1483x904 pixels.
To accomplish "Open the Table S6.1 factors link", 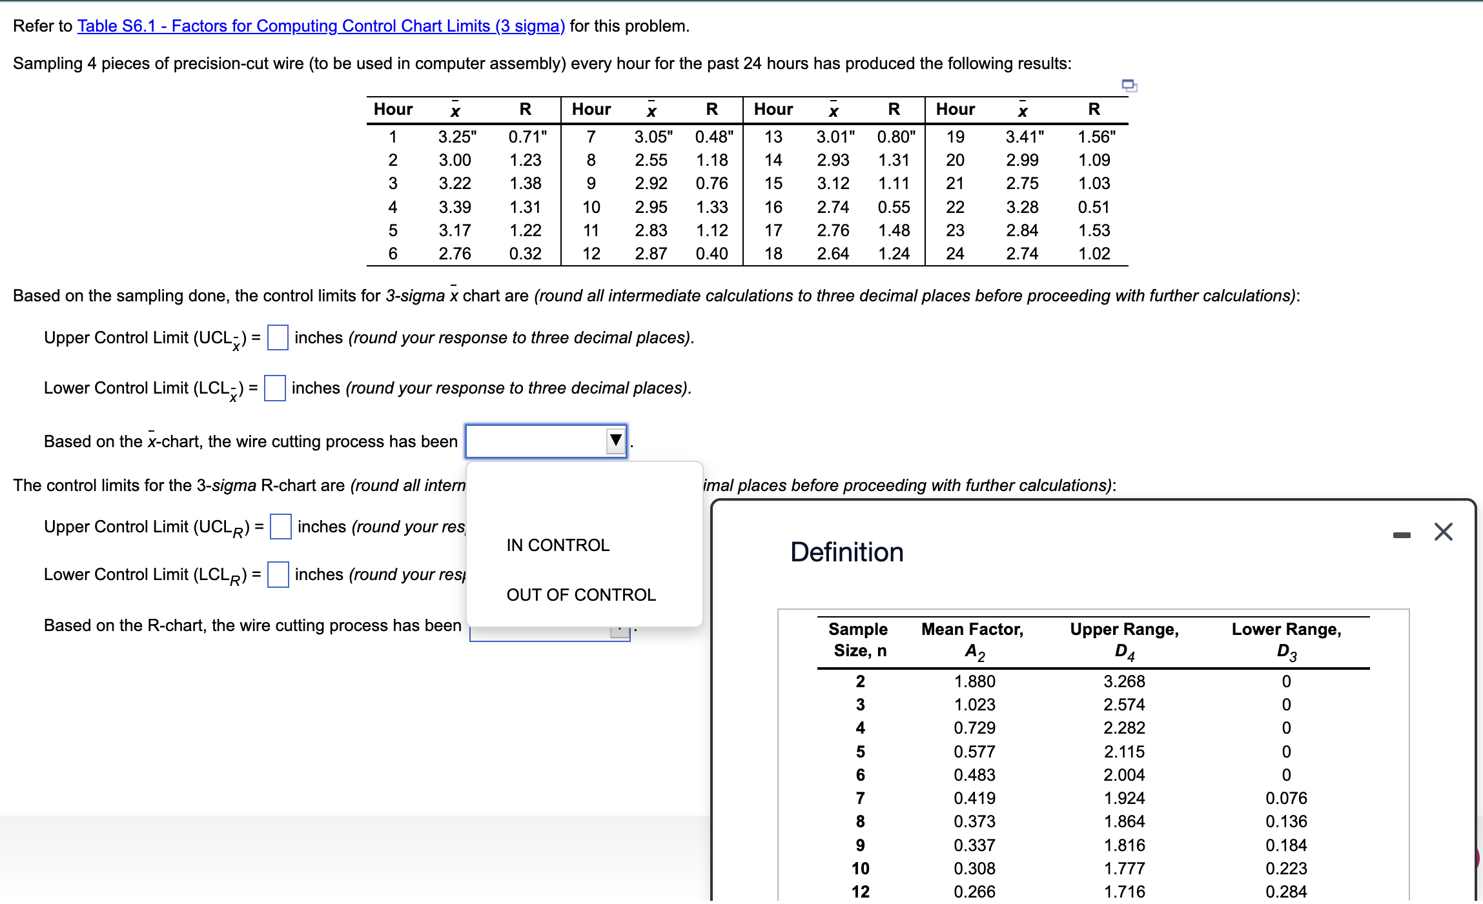I will pyautogui.click(x=320, y=26).
